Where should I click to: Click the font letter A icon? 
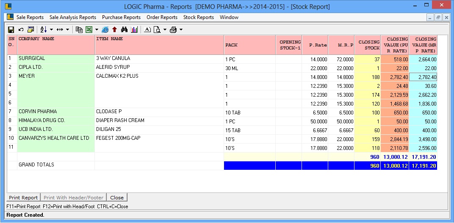(x=147, y=30)
